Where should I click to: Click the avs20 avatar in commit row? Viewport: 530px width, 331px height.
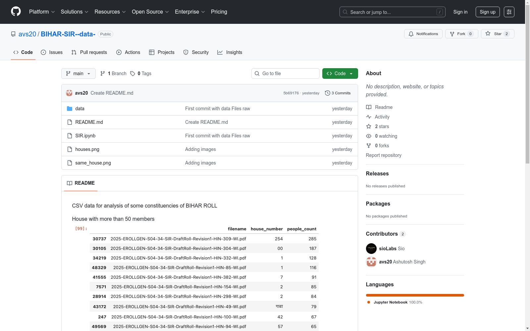[x=69, y=93]
